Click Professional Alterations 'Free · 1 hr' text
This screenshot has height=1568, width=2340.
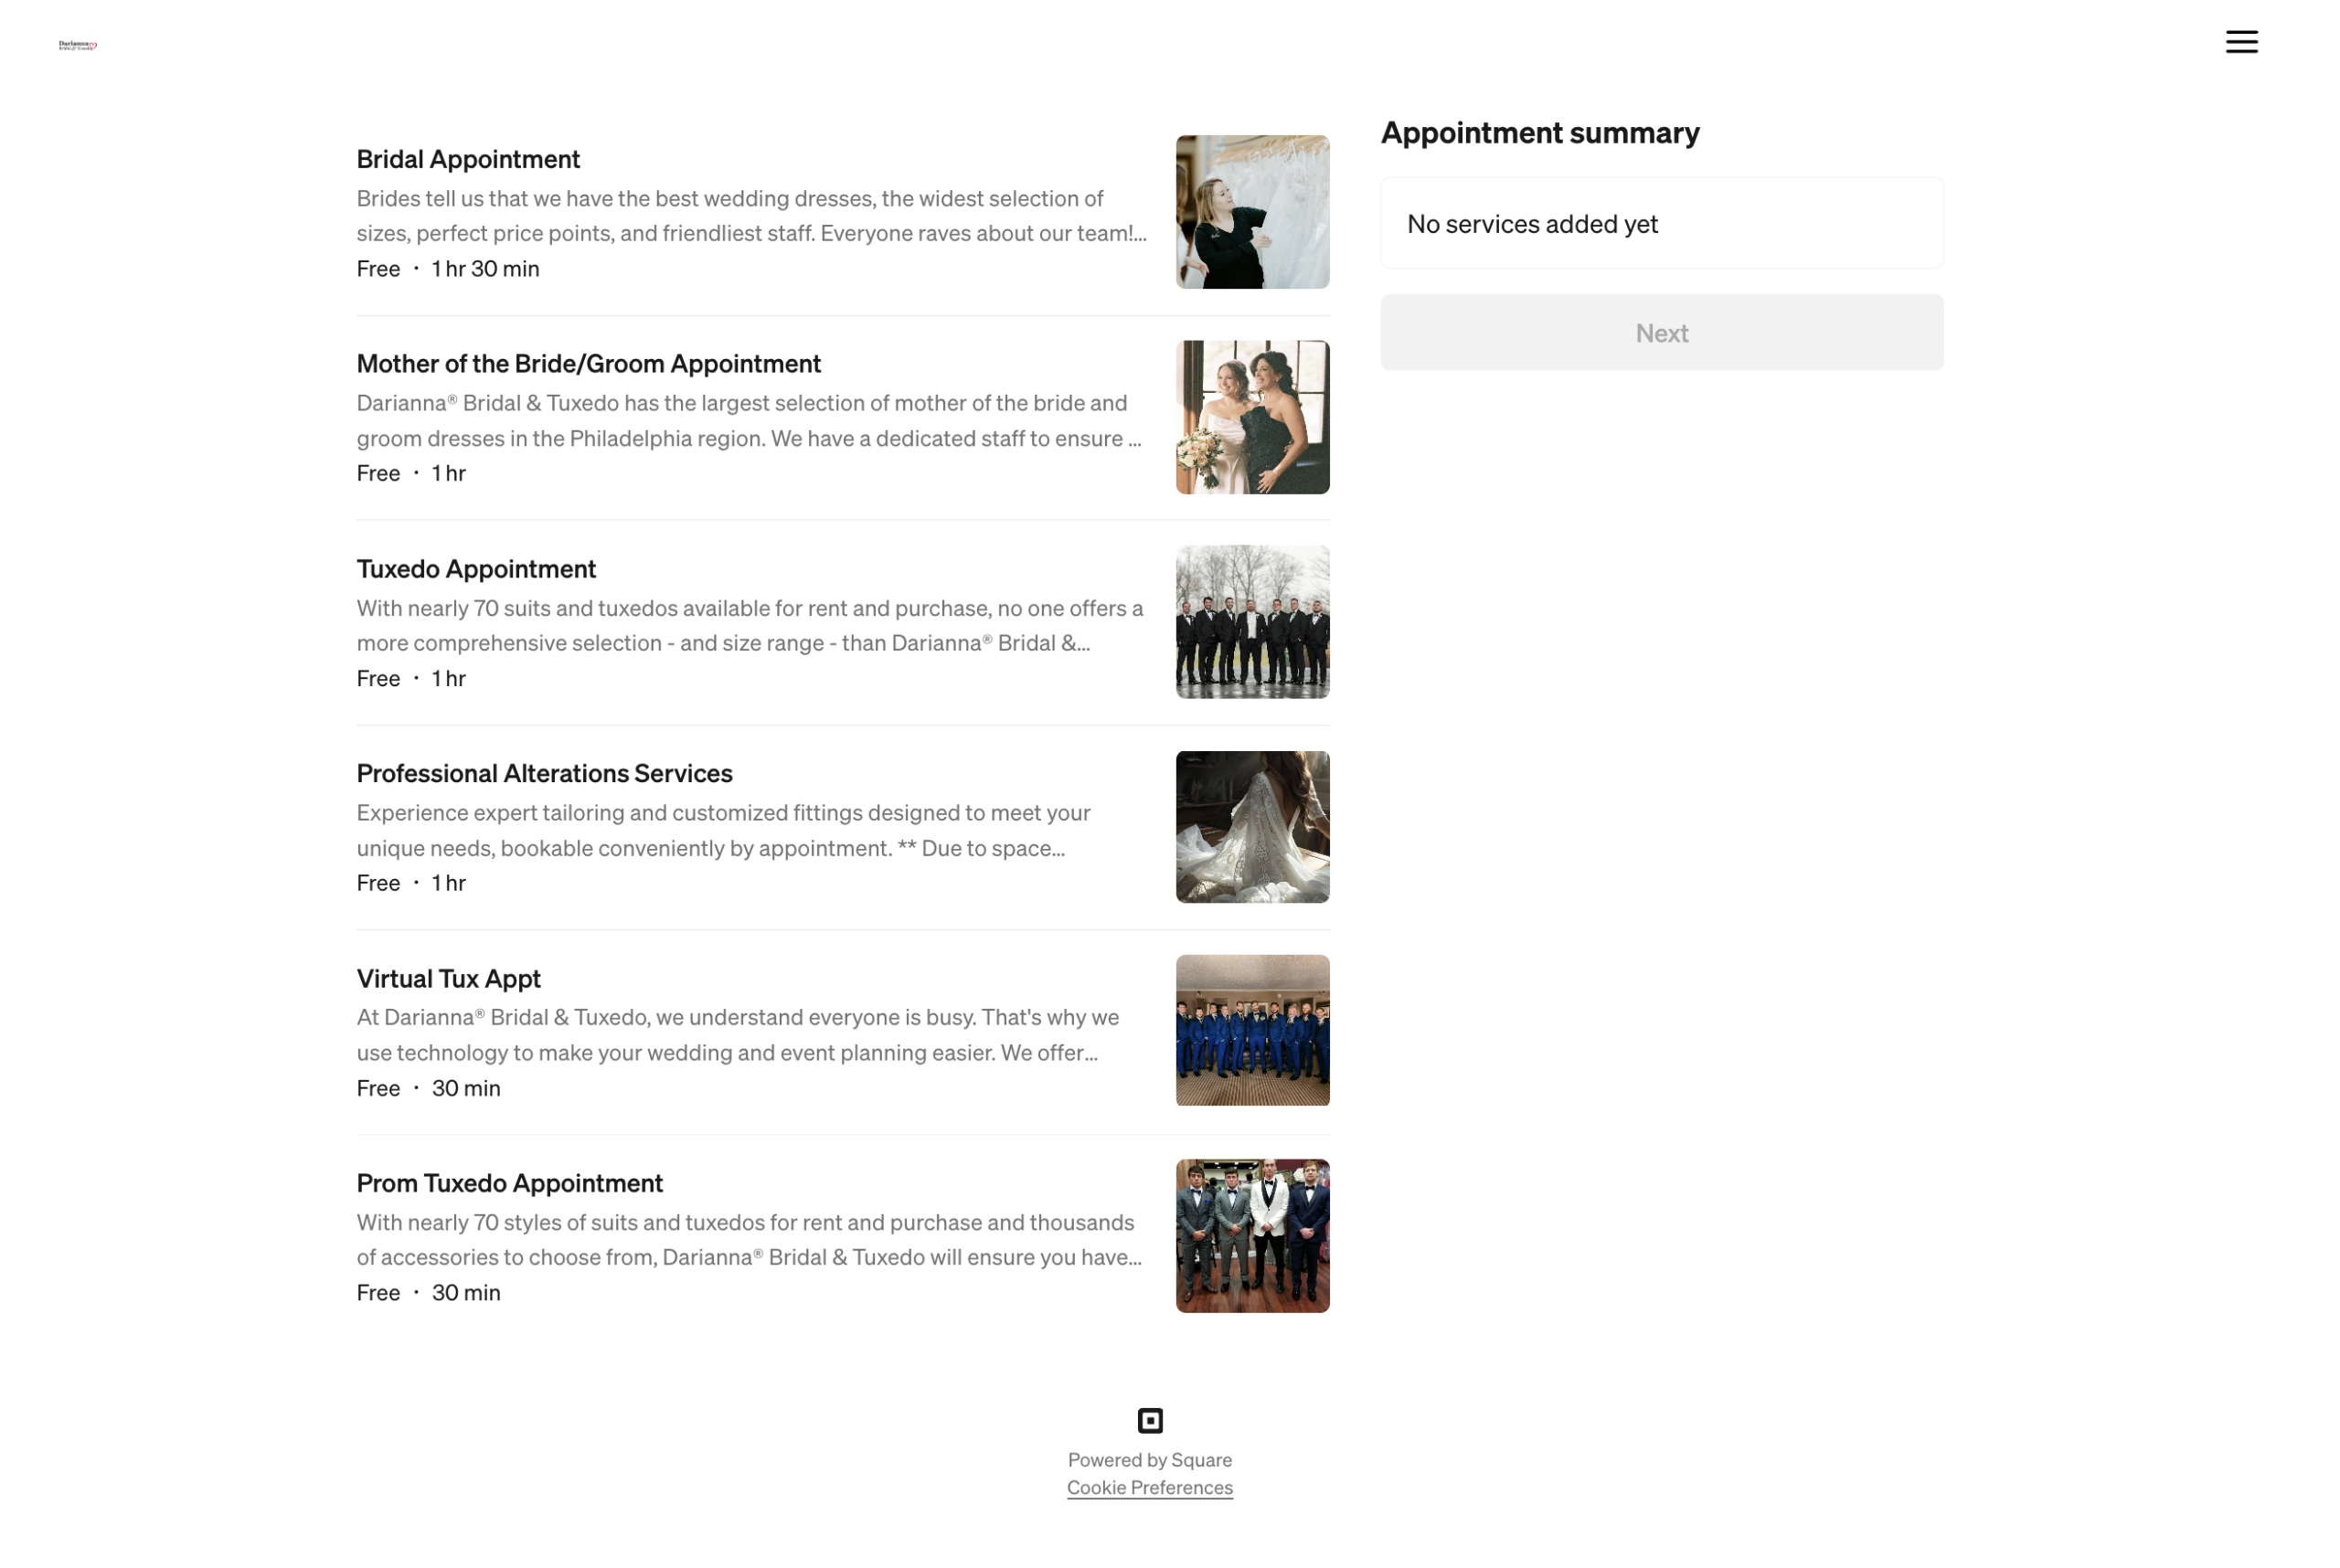tap(411, 883)
